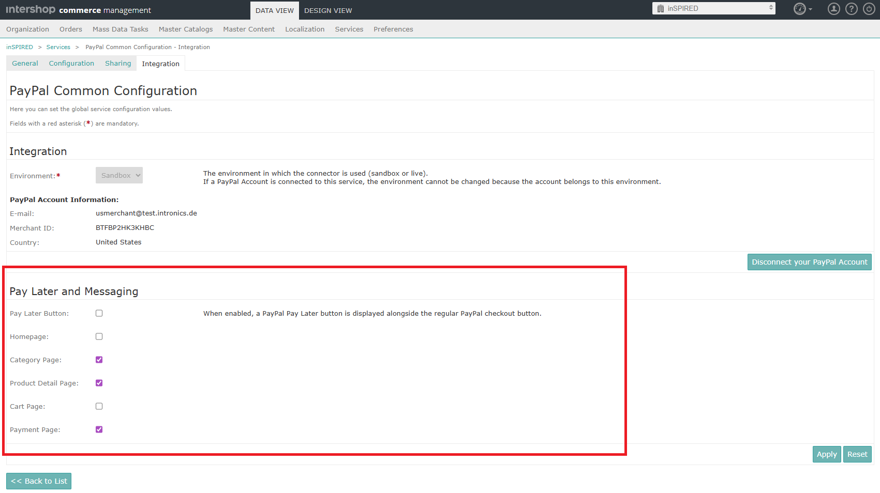This screenshot has height=493, width=880.
Task: Click the logout power icon
Action: coord(869,9)
